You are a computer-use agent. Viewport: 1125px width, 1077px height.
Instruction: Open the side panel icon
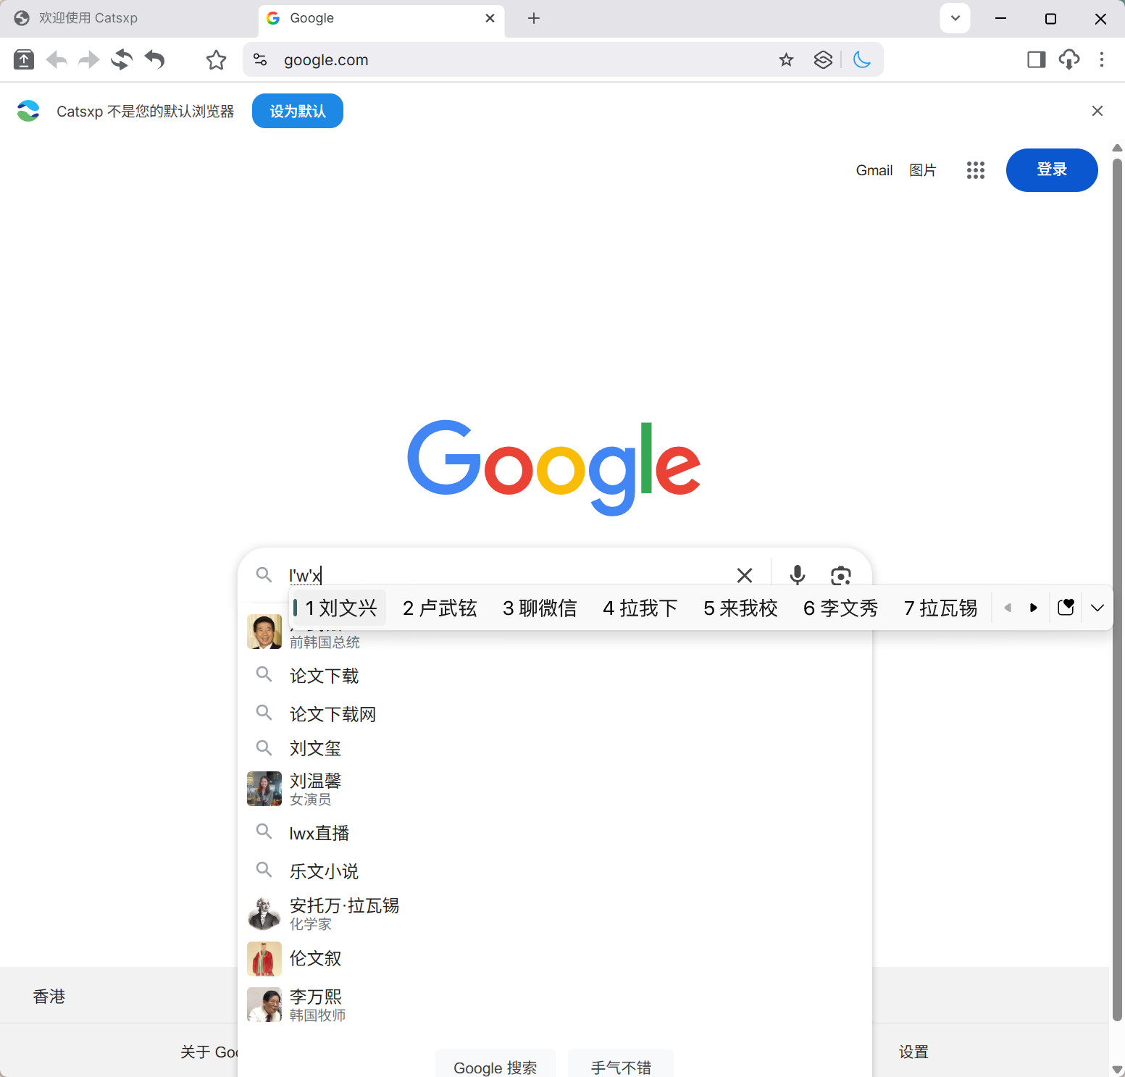[1037, 59]
